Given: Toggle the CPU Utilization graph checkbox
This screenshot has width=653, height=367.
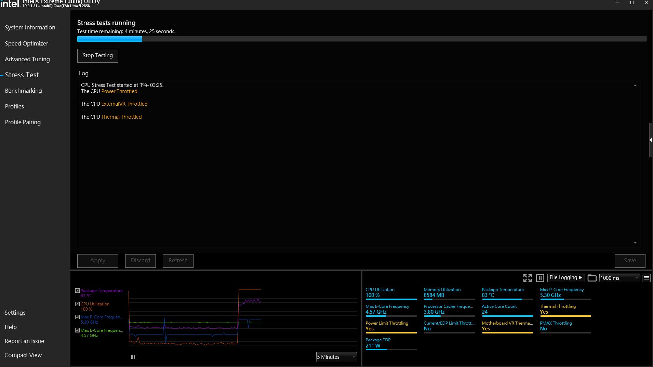Looking at the screenshot, I should click(77, 304).
